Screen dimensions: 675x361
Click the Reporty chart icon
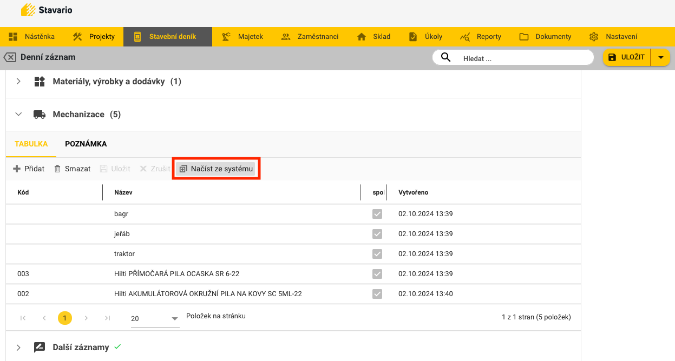pos(465,37)
